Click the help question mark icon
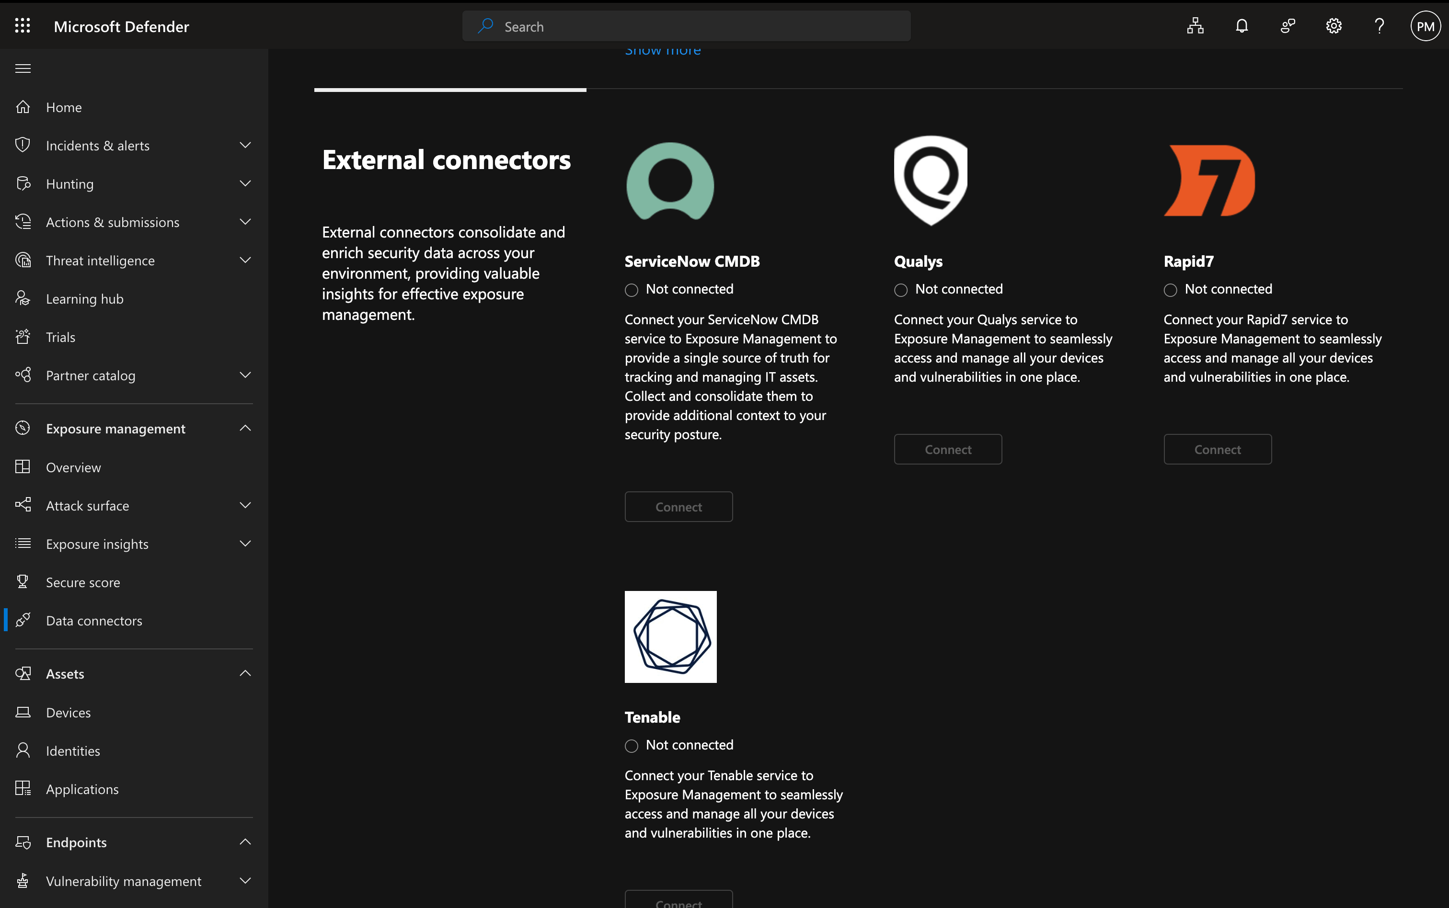This screenshot has width=1449, height=908. (x=1380, y=26)
